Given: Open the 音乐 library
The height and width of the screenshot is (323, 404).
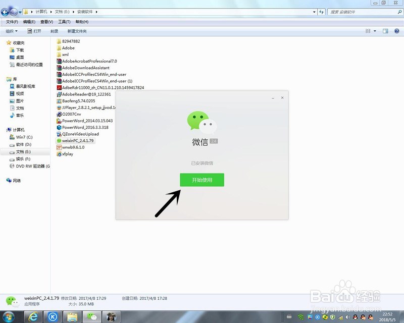Looking at the screenshot, I should pyautogui.click(x=17, y=115).
